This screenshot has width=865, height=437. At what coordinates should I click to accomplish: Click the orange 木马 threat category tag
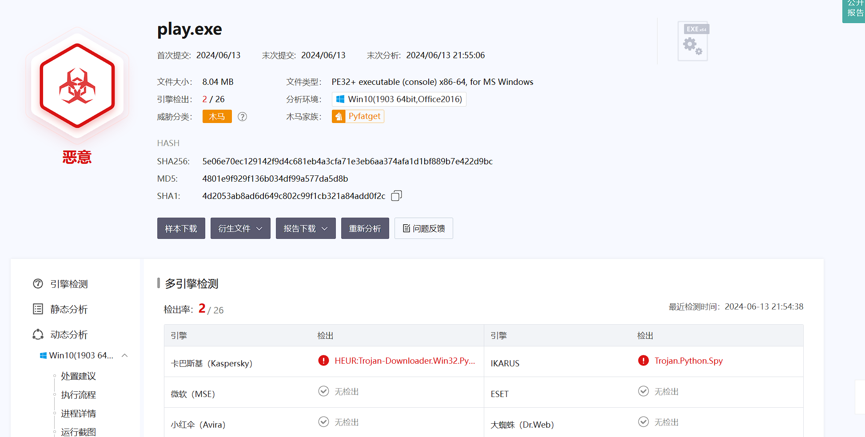click(x=217, y=116)
